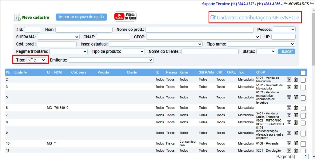Go to page 1 in pagination
Image resolution: width=315 pixels, height=163 pixels.
click(305, 157)
